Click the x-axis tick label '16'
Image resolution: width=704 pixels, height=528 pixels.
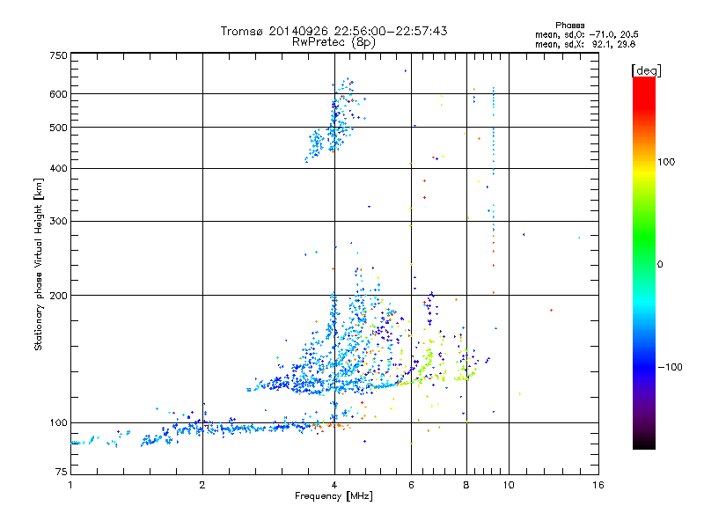pyautogui.click(x=598, y=485)
